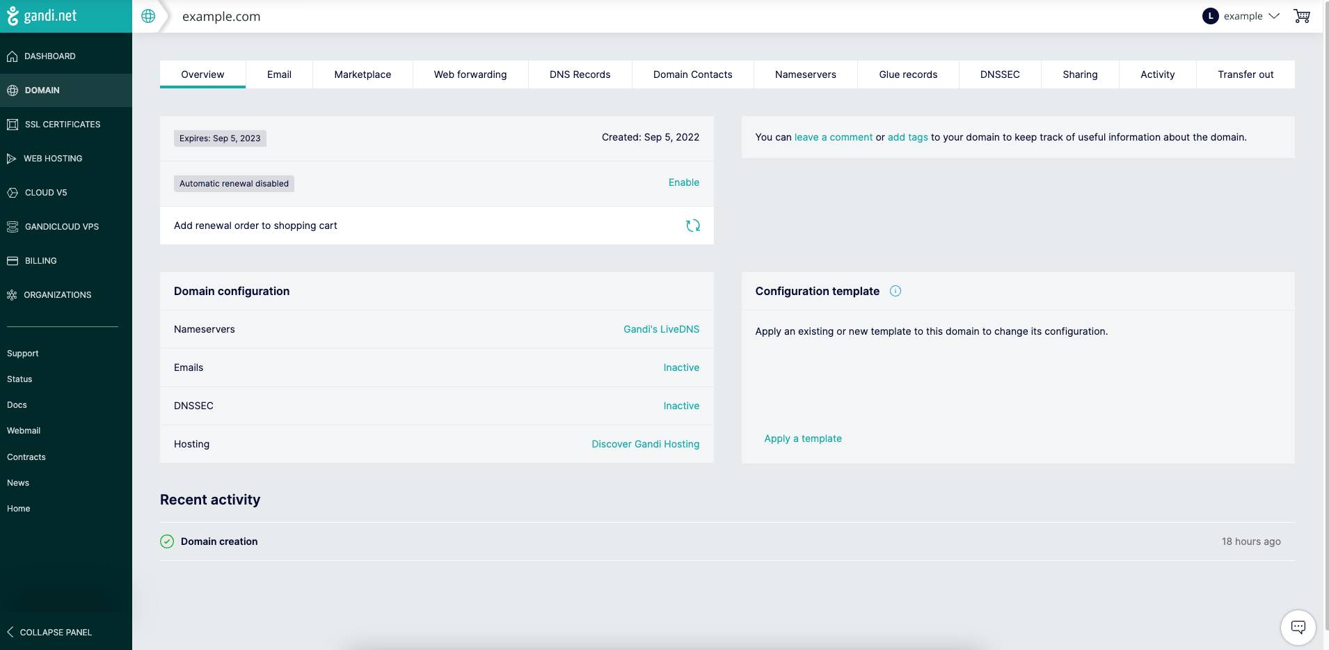Select the DNSSEC tab
This screenshot has height=650, width=1329.
[1000, 74]
